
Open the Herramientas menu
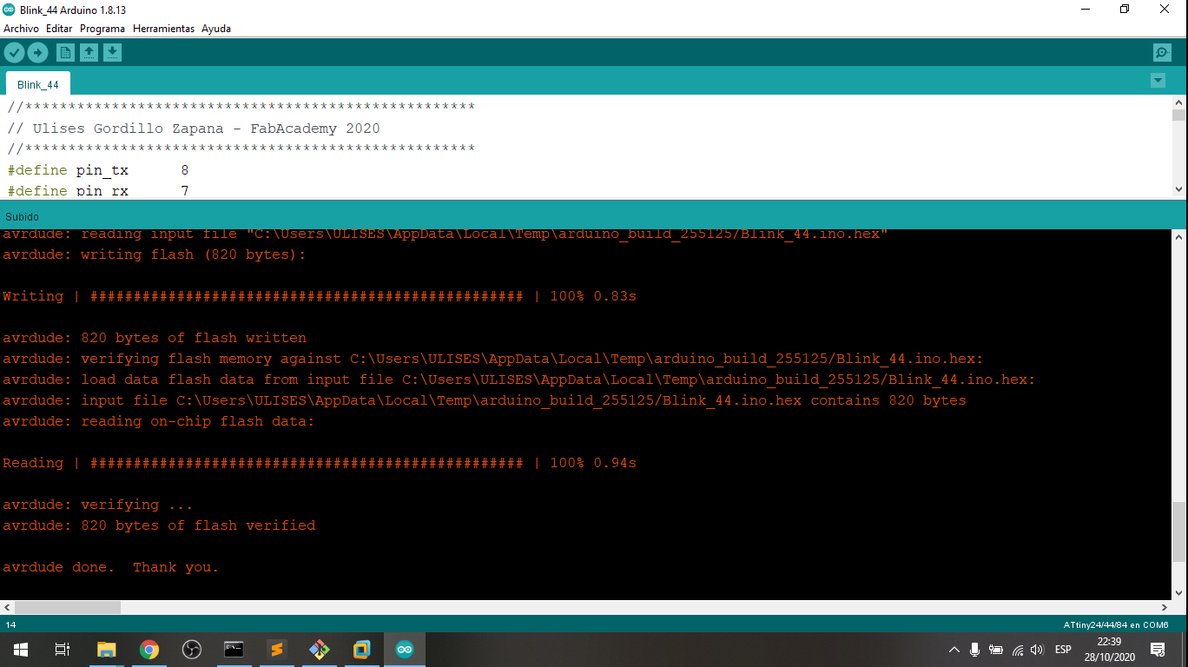coord(163,29)
